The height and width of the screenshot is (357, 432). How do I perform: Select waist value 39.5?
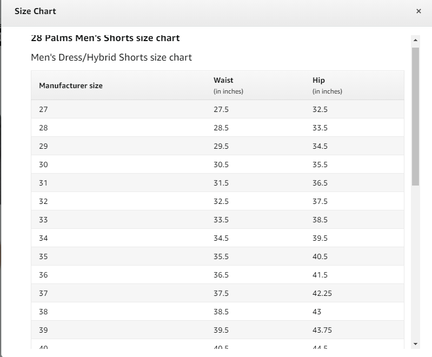click(x=221, y=330)
